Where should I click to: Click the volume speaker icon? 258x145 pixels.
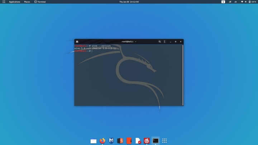(x=246, y=2)
